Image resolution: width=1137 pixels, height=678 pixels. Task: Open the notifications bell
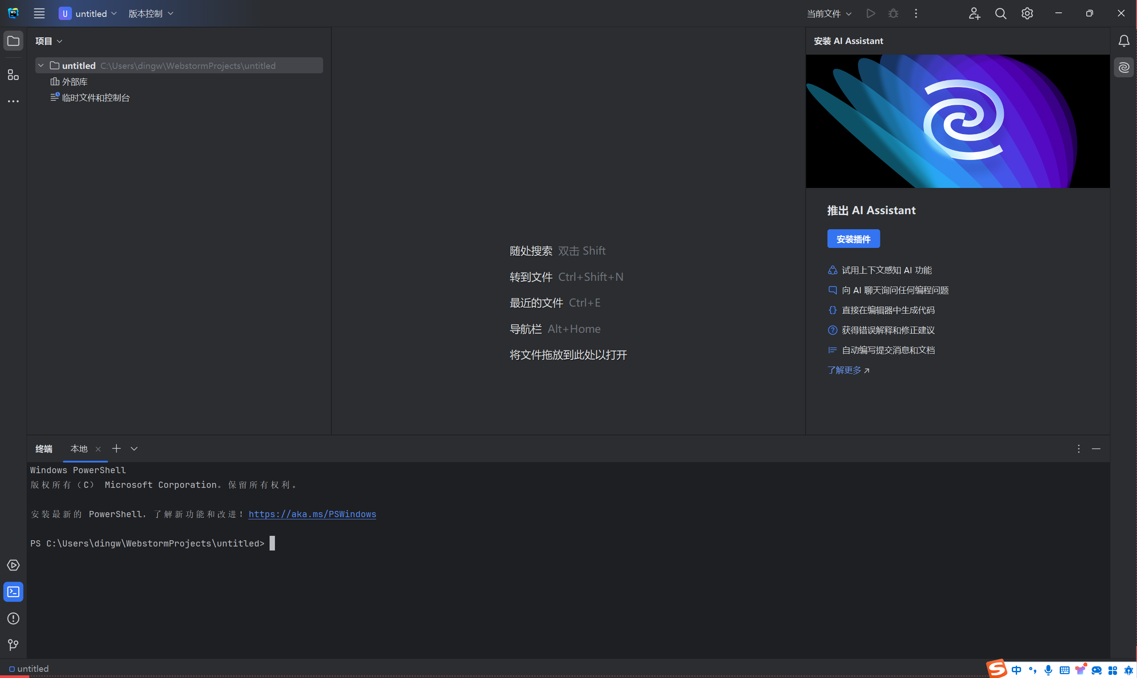pyautogui.click(x=1124, y=41)
